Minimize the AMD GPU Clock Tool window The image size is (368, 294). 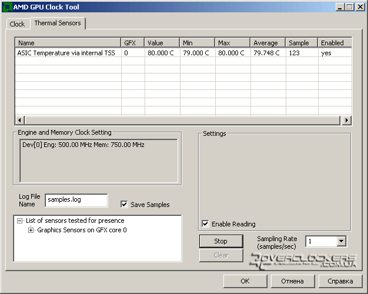(x=340, y=7)
